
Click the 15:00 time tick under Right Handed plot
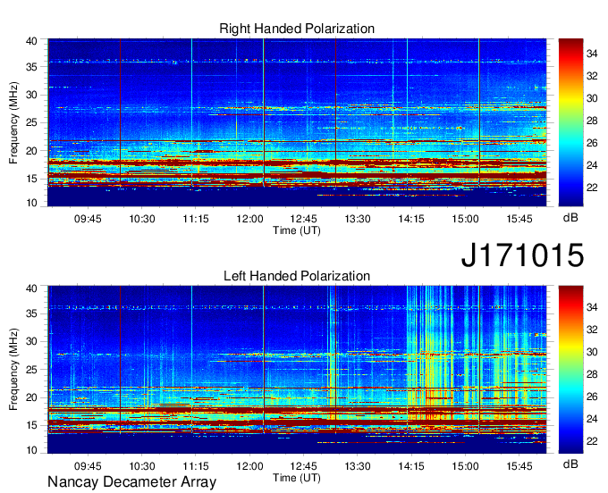point(465,219)
